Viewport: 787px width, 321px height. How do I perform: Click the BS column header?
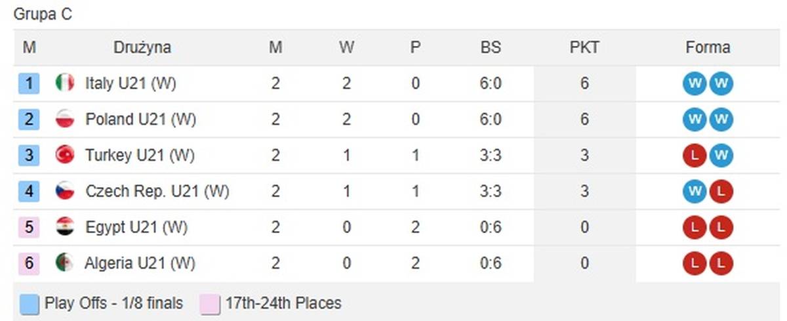[x=490, y=47]
